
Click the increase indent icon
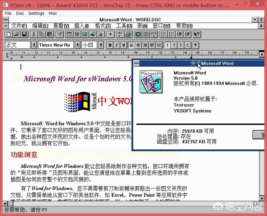coord(187,34)
